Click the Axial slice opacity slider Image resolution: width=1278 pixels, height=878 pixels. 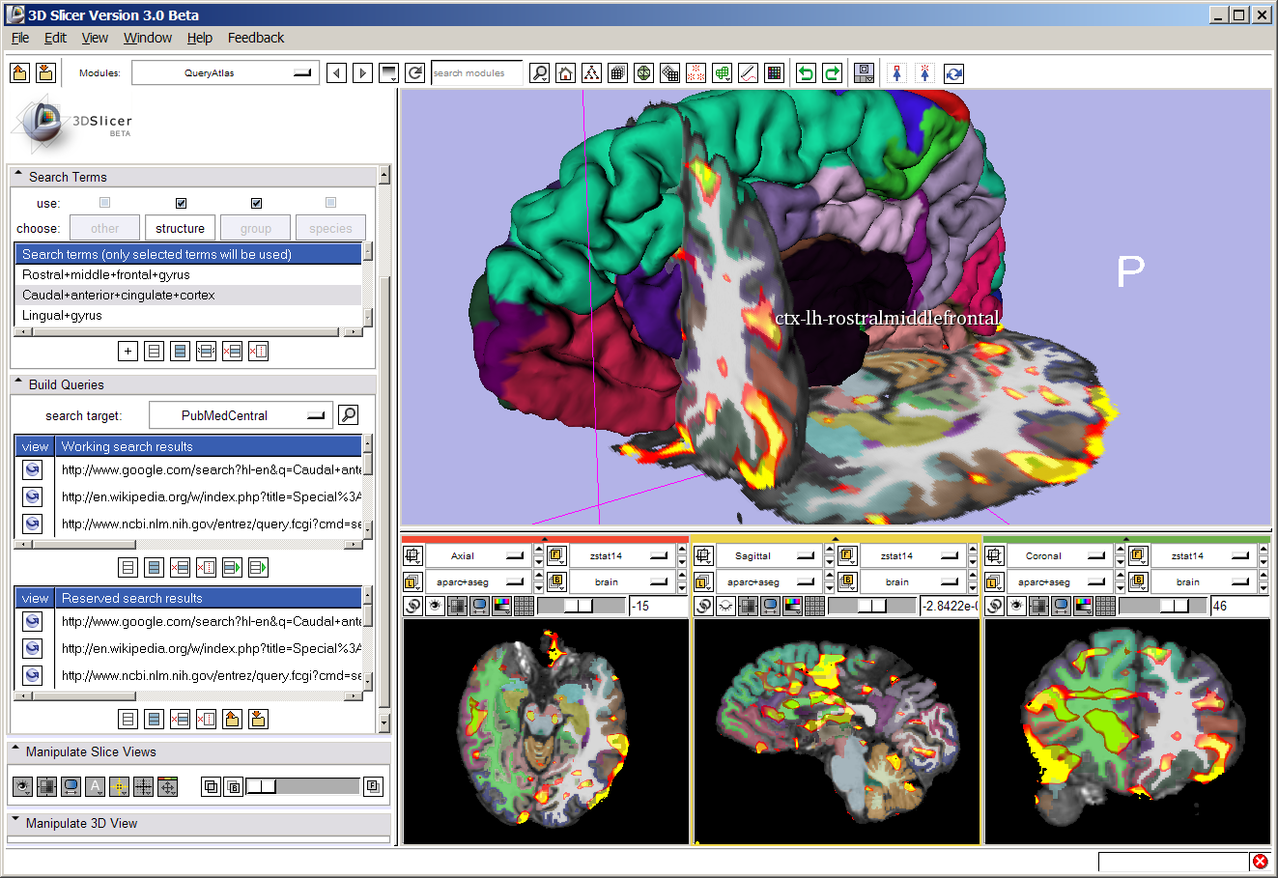click(x=580, y=607)
